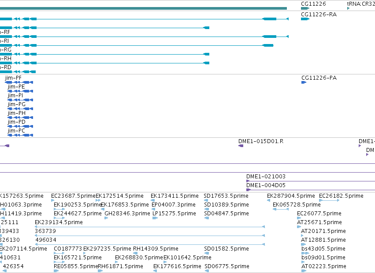375x273 pixels.
Task: Select the jim-PF protein label
Action: click(x=13, y=77)
